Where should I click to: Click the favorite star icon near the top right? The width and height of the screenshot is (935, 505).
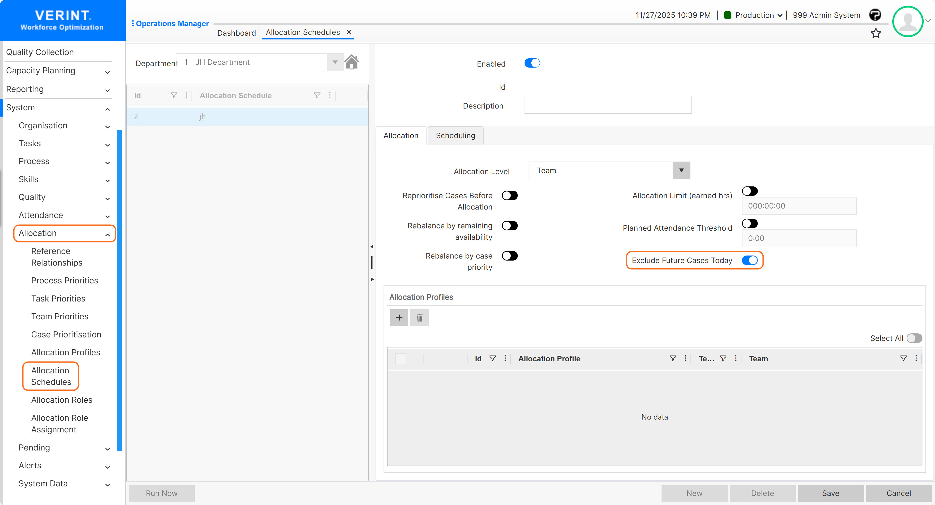(876, 33)
